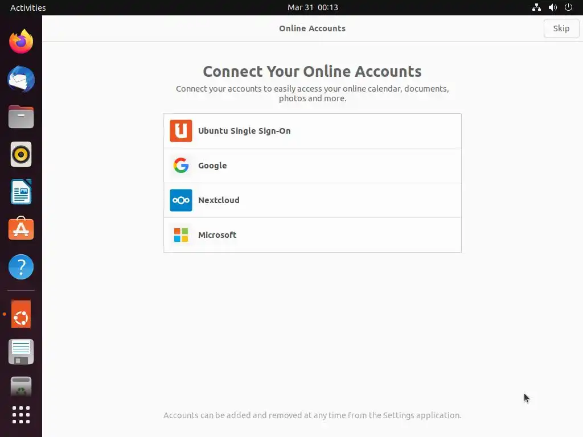Click the Ubuntu Single Sign-On logo icon
The width and height of the screenshot is (583, 437).
tap(180, 131)
